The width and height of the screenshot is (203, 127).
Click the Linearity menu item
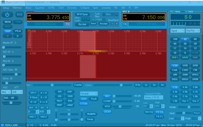tap(106, 8)
